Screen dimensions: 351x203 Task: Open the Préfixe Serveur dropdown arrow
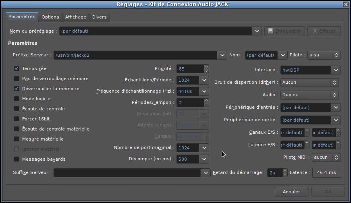click(222, 55)
